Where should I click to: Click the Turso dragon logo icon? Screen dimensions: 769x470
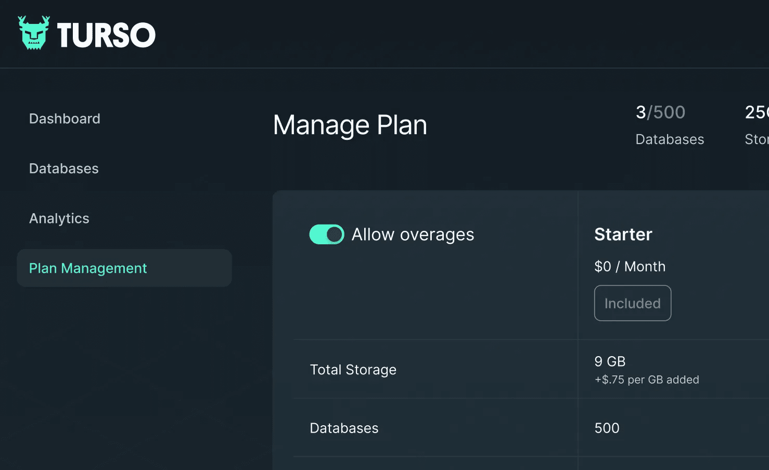coord(33,33)
